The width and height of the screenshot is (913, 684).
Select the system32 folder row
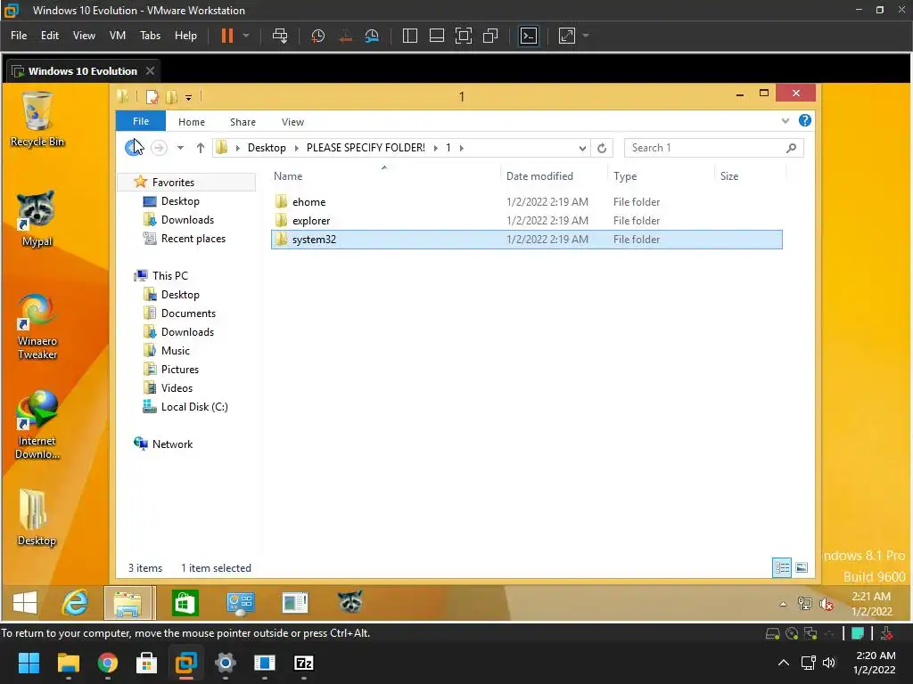point(526,239)
